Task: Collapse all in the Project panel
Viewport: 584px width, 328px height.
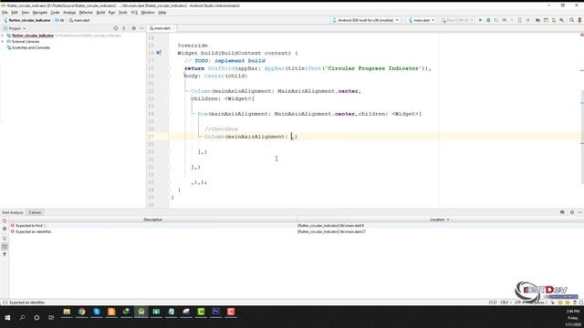Action: click(124, 28)
